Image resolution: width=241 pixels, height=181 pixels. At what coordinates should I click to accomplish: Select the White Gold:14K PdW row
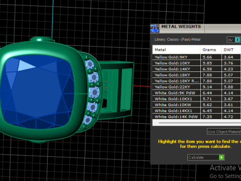click(197, 117)
